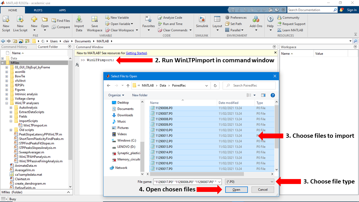The height and width of the screenshot is (202, 359).
Task: Click New folder in the dialog
Action: (140, 95)
